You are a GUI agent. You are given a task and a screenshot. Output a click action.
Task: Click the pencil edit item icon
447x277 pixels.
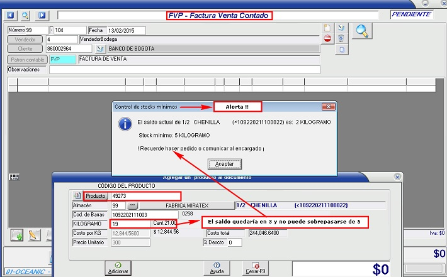[x=33, y=236]
